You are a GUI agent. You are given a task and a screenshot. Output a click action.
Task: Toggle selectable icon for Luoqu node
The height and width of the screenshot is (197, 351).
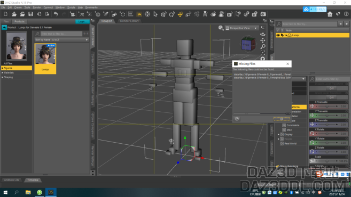pos(282,35)
